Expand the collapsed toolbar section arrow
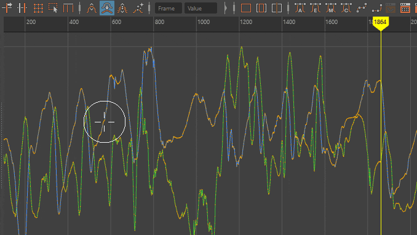417x235 pixels. [226, 8]
